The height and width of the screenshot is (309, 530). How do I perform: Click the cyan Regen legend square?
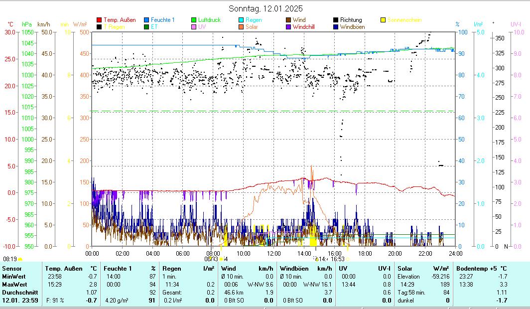click(x=241, y=20)
